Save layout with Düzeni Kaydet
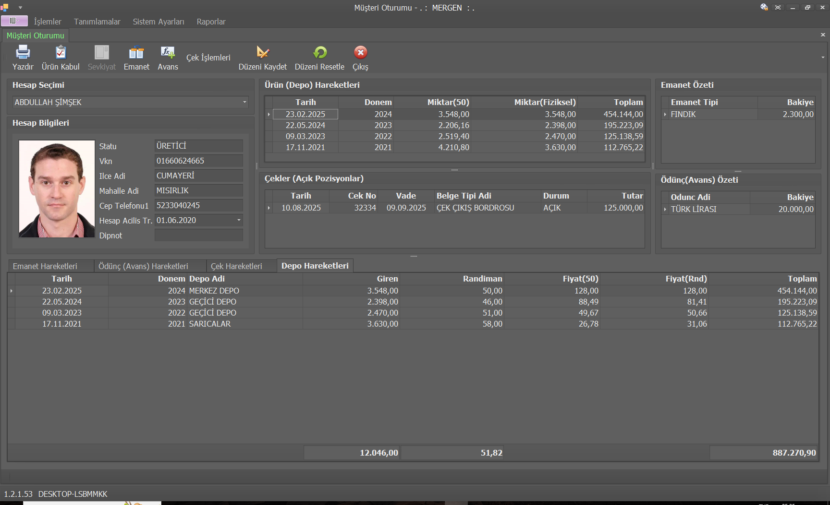Image resolution: width=830 pixels, height=505 pixels. pyautogui.click(x=262, y=52)
